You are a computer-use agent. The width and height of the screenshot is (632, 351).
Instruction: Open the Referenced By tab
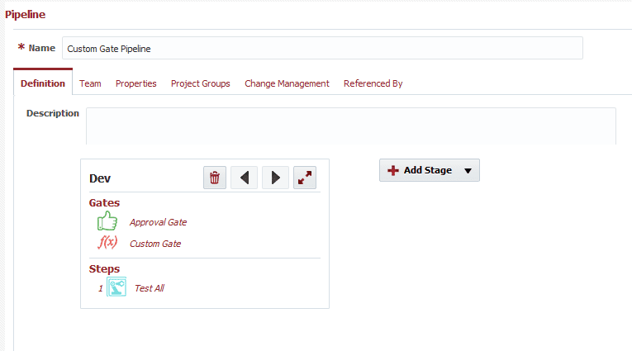(373, 83)
